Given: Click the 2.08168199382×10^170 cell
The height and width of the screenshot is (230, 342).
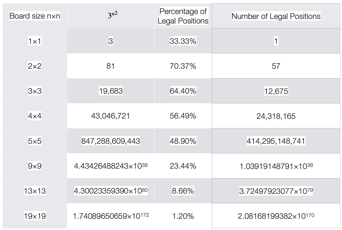Looking at the screenshot, I should pos(276,216).
